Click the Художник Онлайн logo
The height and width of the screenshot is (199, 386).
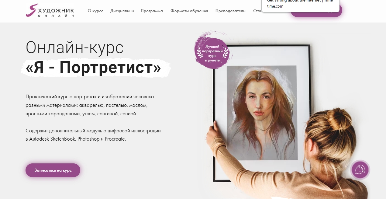[x=50, y=10]
